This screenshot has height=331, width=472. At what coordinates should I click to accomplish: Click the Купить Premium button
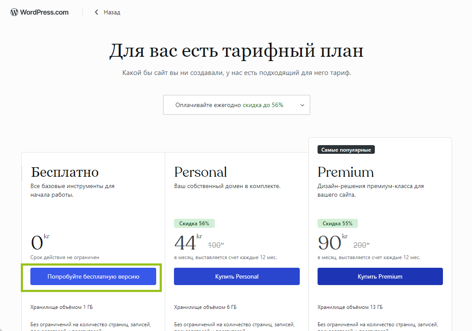tap(380, 276)
